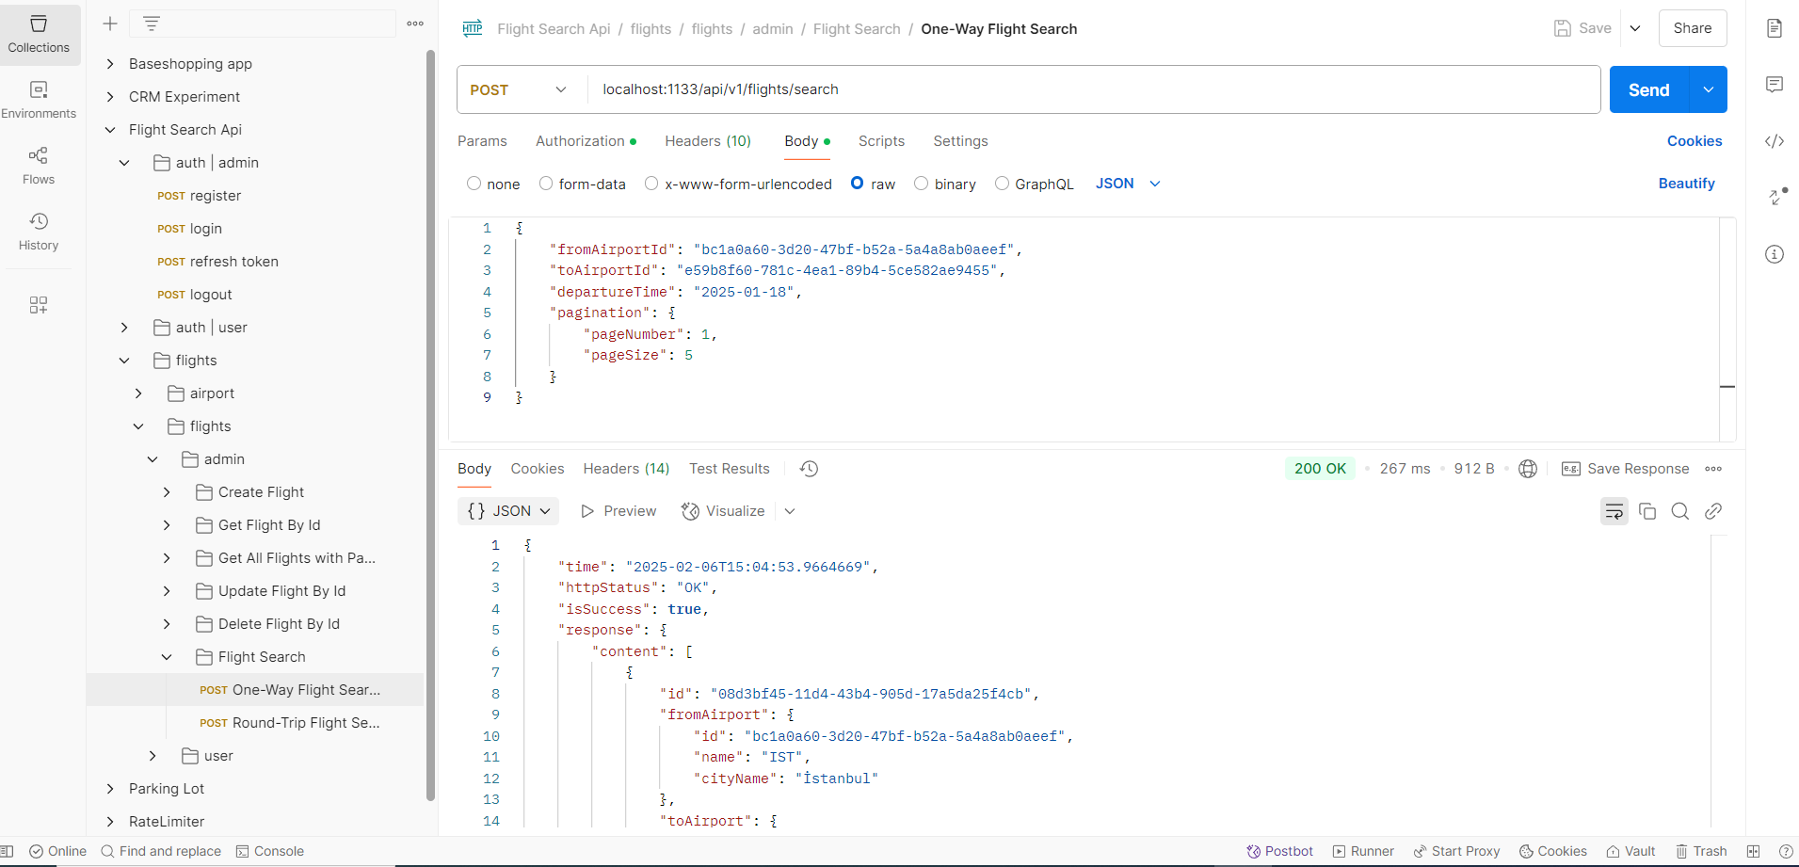Collapse the Flight Search Api collection

tap(110, 130)
